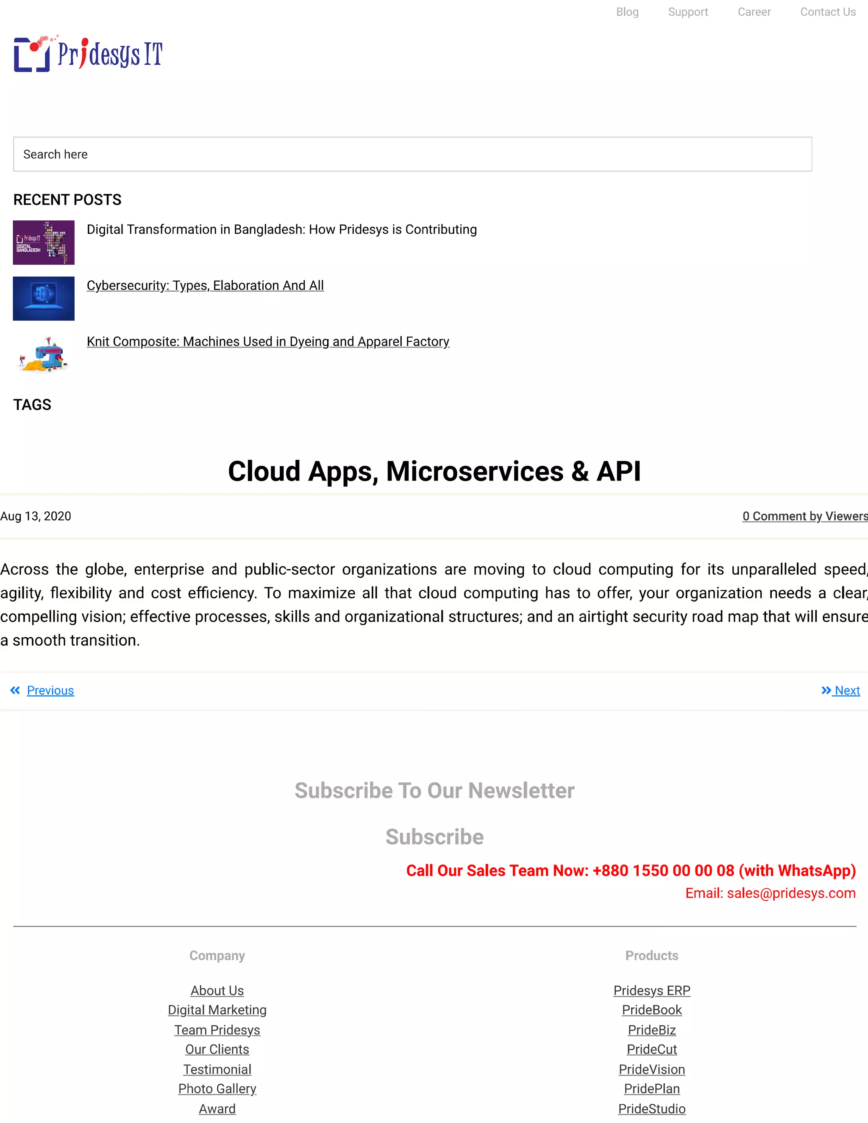
Task: Open the Digital Bangladesh post thumbnail
Action: point(44,242)
